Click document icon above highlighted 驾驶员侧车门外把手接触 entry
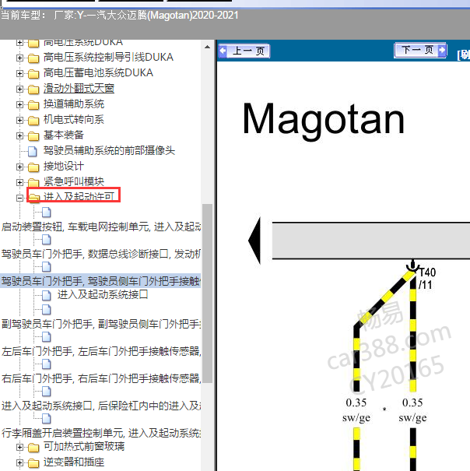Screen dimensions: 470x471 46,267
